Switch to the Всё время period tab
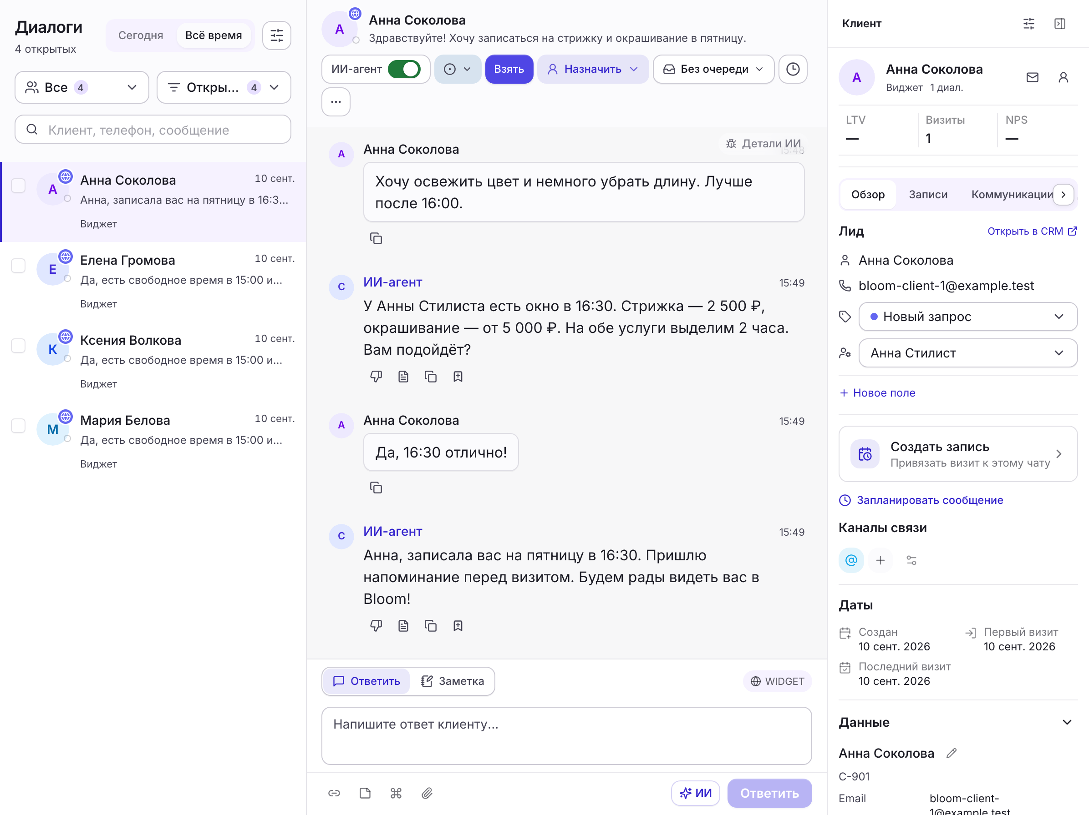The width and height of the screenshot is (1089, 815). pyautogui.click(x=213, y=35)
